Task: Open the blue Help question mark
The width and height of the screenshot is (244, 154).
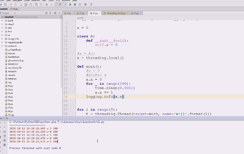Action: [x=91, y=4]
